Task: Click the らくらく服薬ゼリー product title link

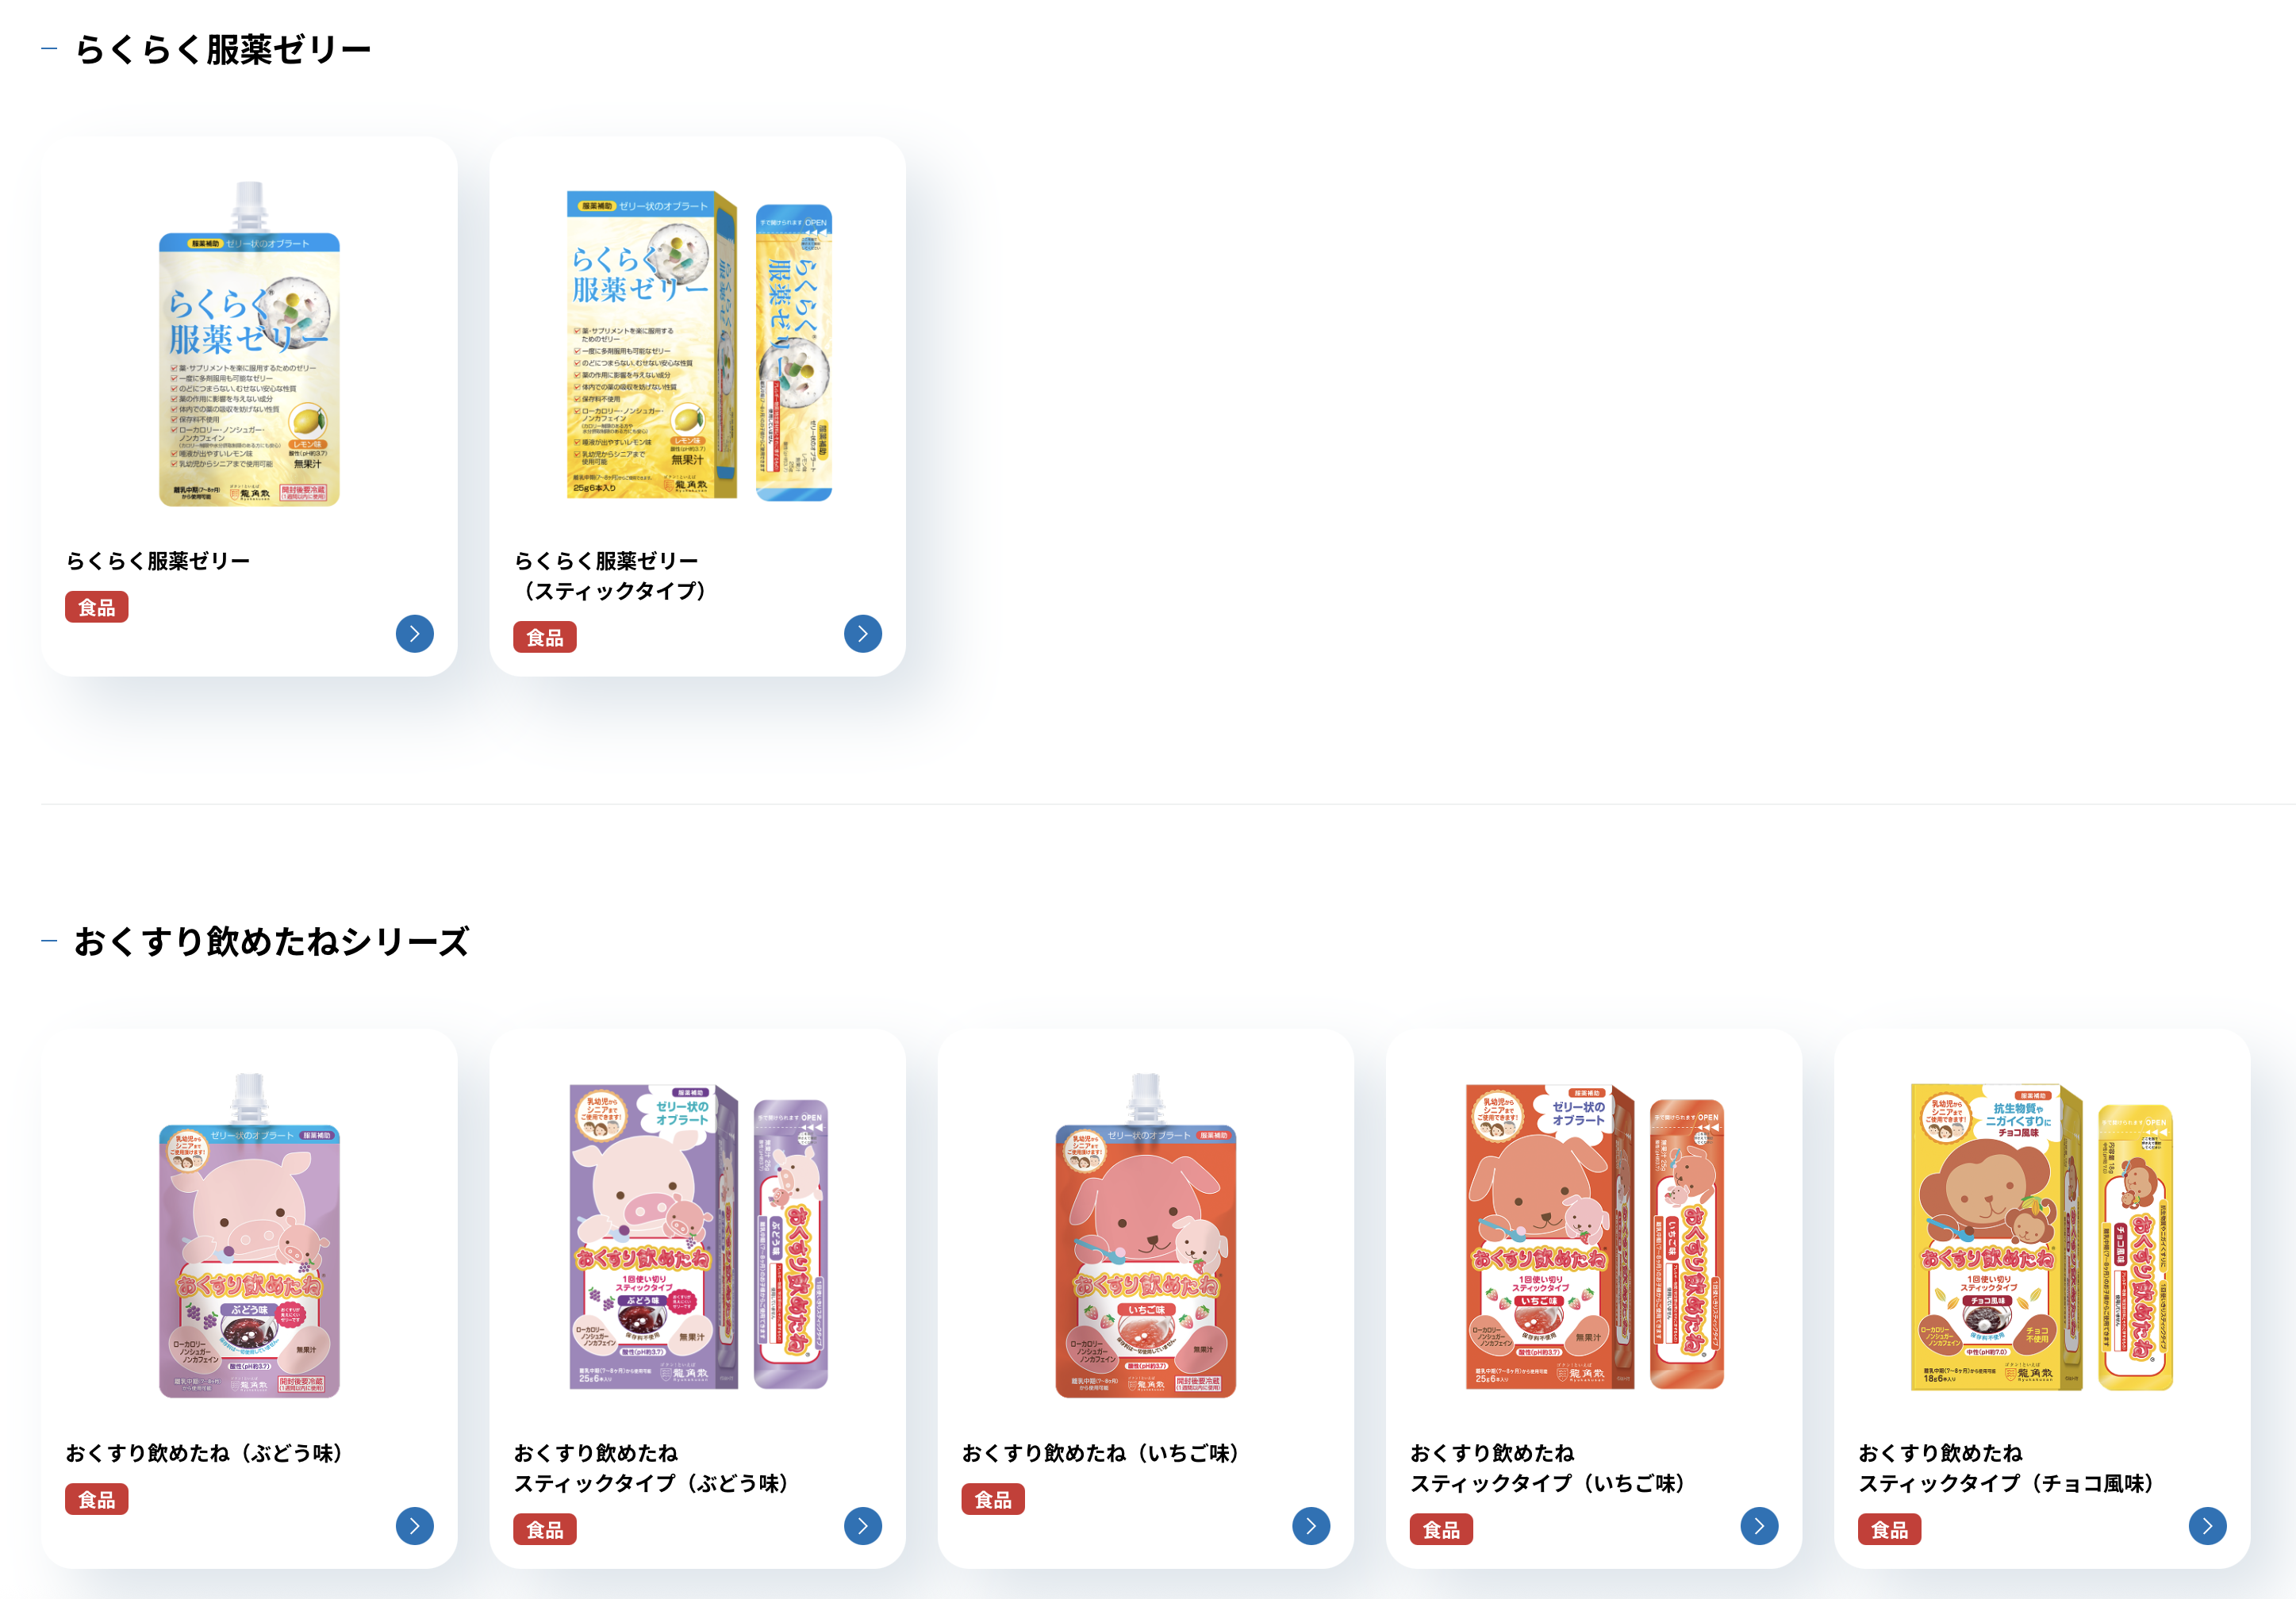Action: pos(158,561)
